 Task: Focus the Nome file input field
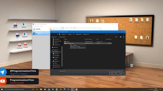pos(86,71)
